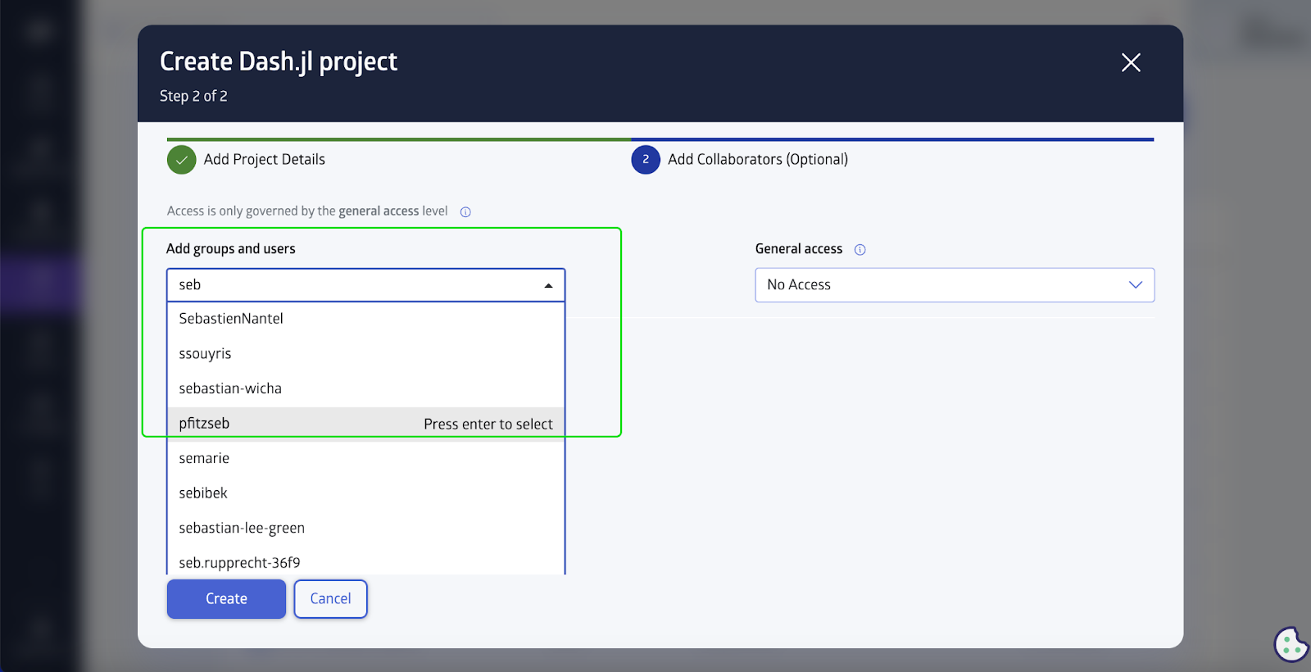Go back to Add Project Details step
The height and width of the screenshot is (672, 1311).
(x=264, y=160)
